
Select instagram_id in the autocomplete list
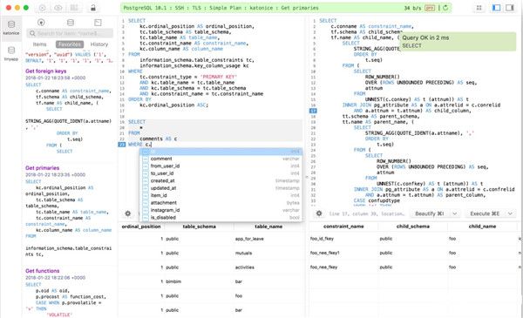[221, 210]
